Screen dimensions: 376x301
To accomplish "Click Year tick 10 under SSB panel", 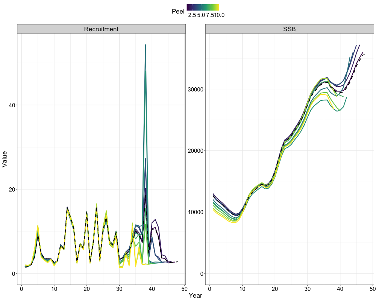I will tap(243, 289).
